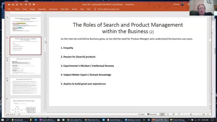The width and height of the screenshot is (217, 122).
Task: Open Meeting Controls taskbar item
Action: pyautogui.click(x=133, y=120)
